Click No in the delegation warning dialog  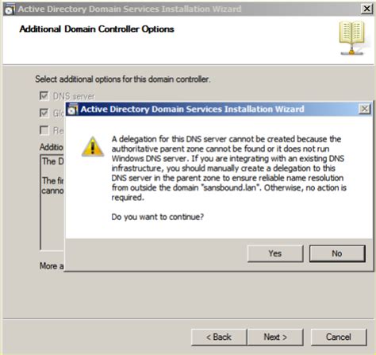click(337, 253)
